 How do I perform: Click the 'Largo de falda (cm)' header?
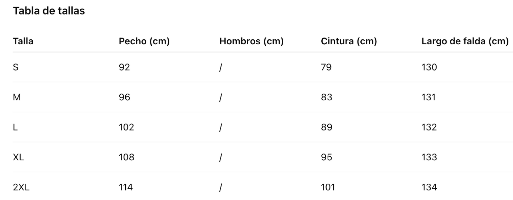[465, 41]
